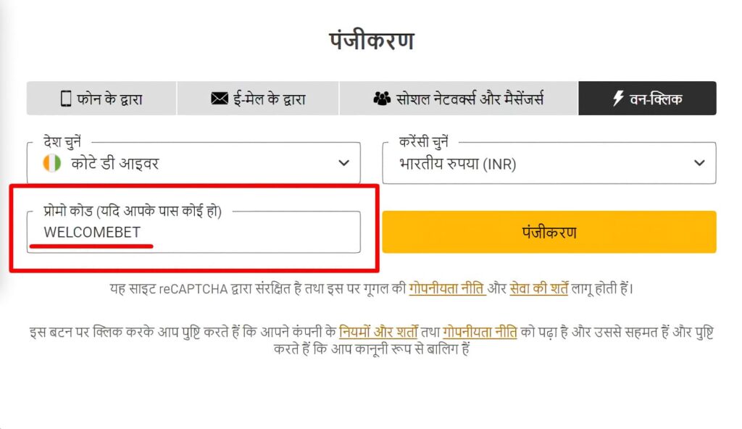The height and width of the screenshot is (429, 742).
Task: Open the देश चुनें country dropdown
Action: [193, 162]
